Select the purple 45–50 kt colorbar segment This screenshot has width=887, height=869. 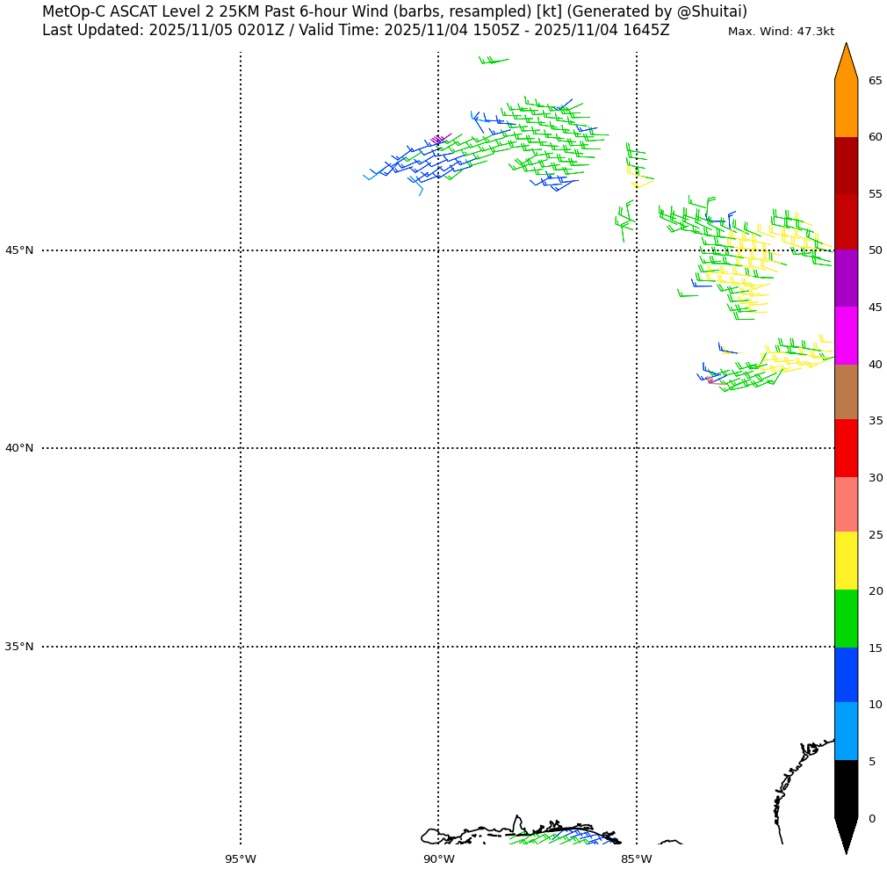[846, 279]
